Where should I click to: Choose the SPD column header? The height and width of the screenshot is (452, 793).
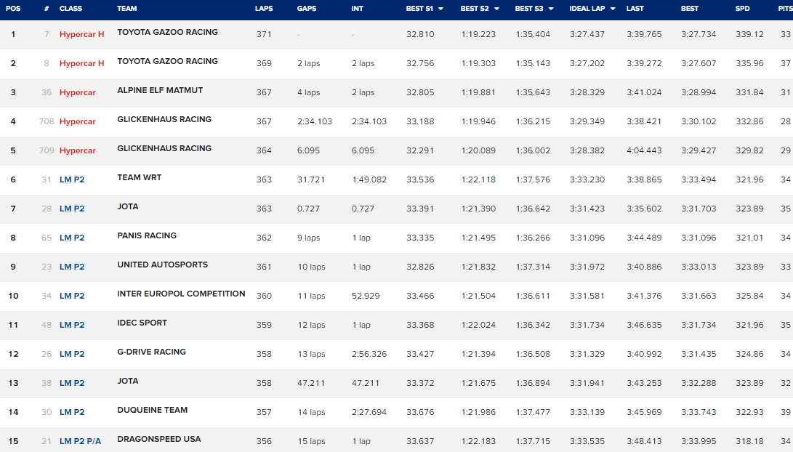(742, 9)
